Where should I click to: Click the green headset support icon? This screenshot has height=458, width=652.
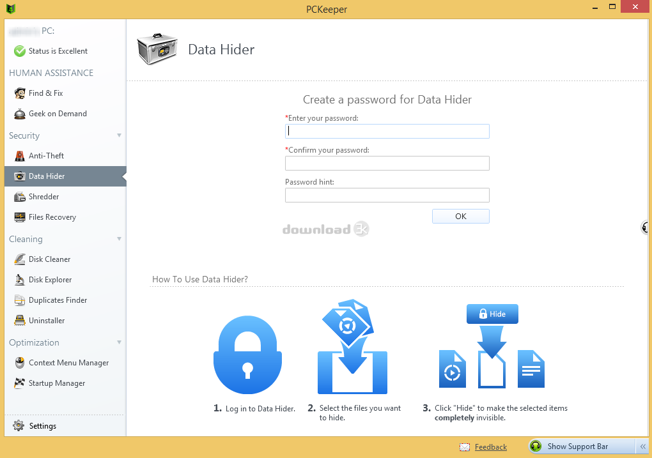(x=536, y=447)
